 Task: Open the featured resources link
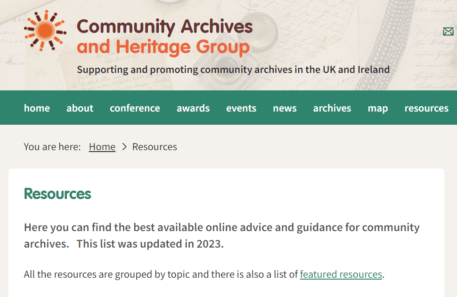click(x=341, y=274)
